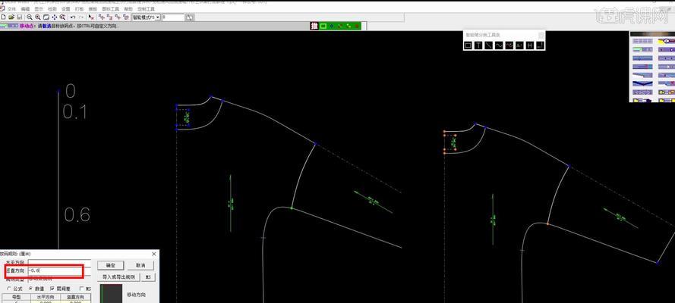Pick the diagonal line tool icon
Image resolution: width=675 pixels, height=303 pixels.
[x=489, y=45]
